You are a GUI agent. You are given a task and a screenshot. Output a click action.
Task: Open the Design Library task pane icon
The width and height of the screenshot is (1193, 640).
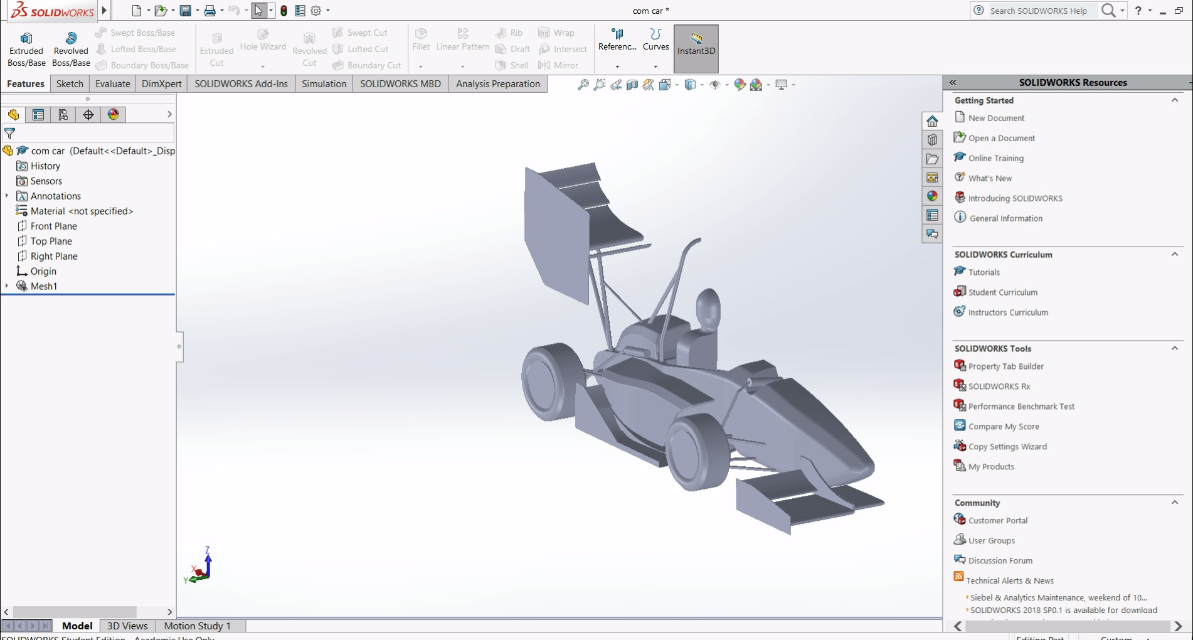[x=932, y=140]
